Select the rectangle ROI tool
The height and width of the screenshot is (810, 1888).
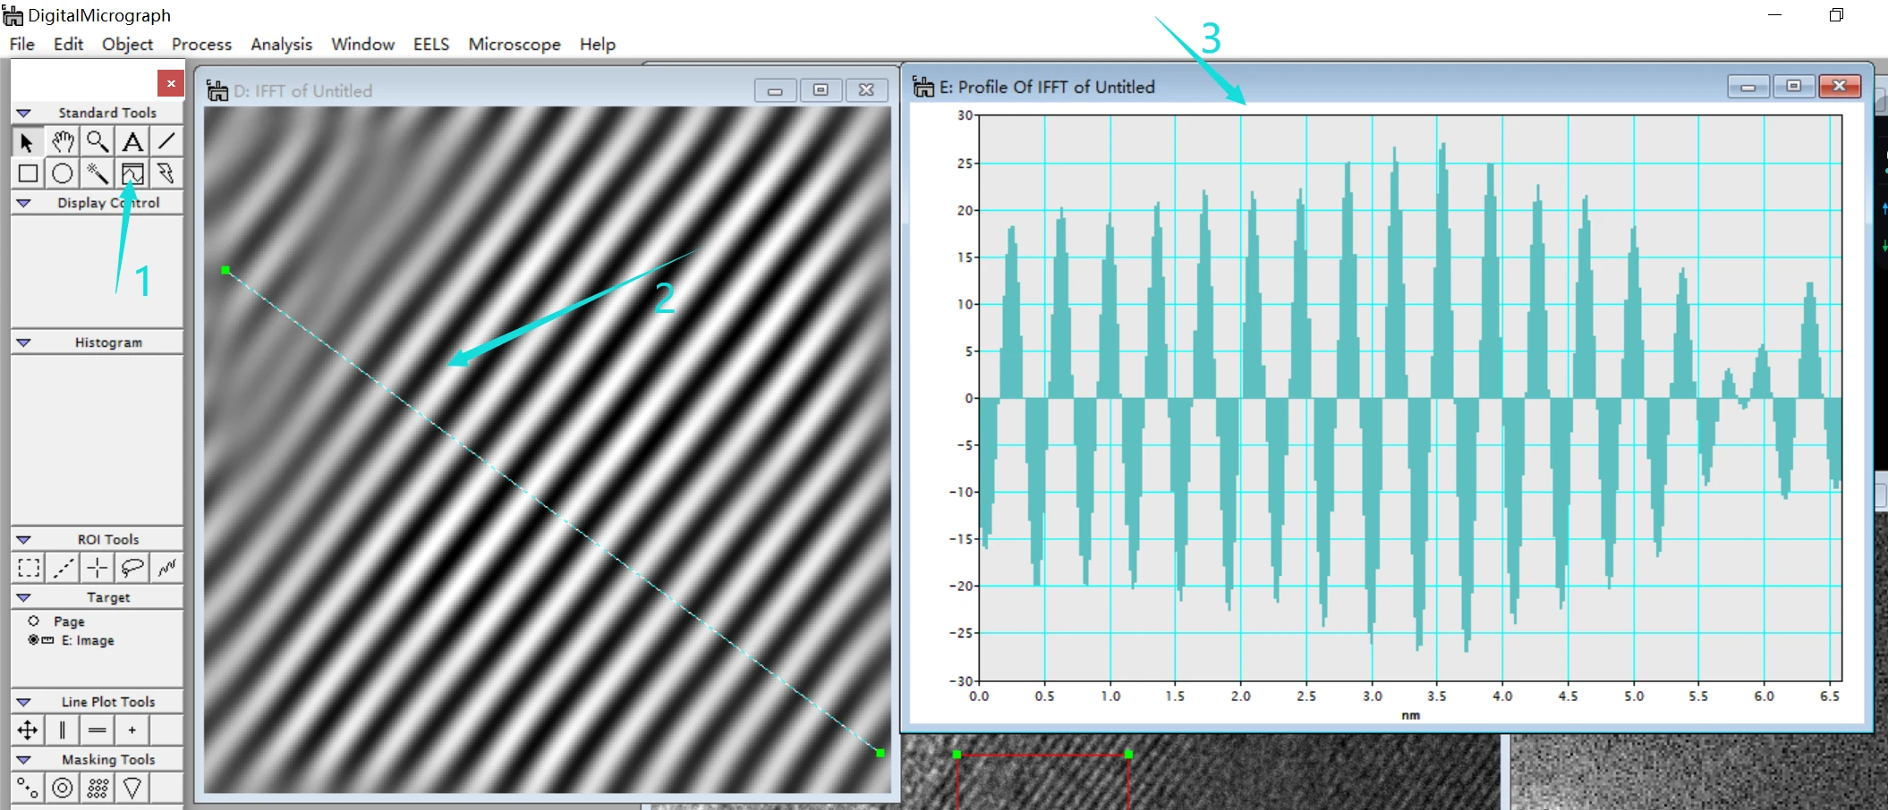(29, 568)
